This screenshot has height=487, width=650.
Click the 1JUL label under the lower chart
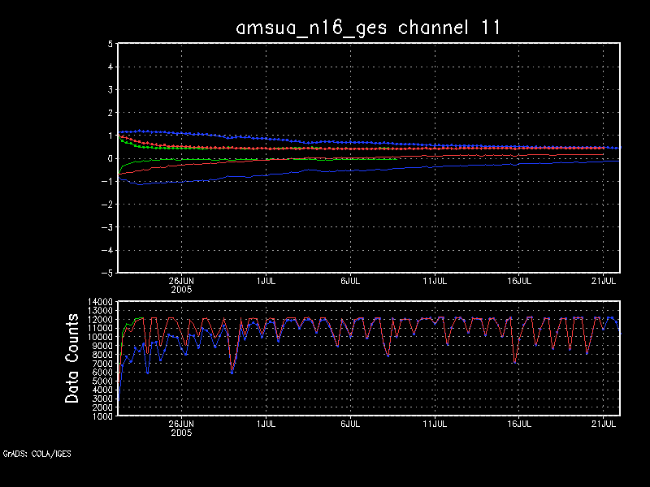pyautogui.click(x=266, y=424)
